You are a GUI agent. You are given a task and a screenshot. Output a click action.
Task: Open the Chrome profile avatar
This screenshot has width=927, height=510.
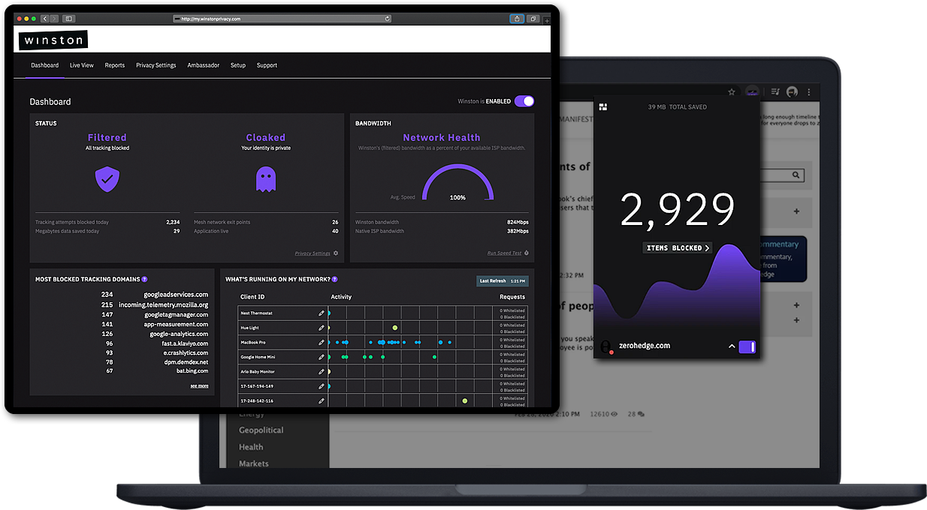792,91
